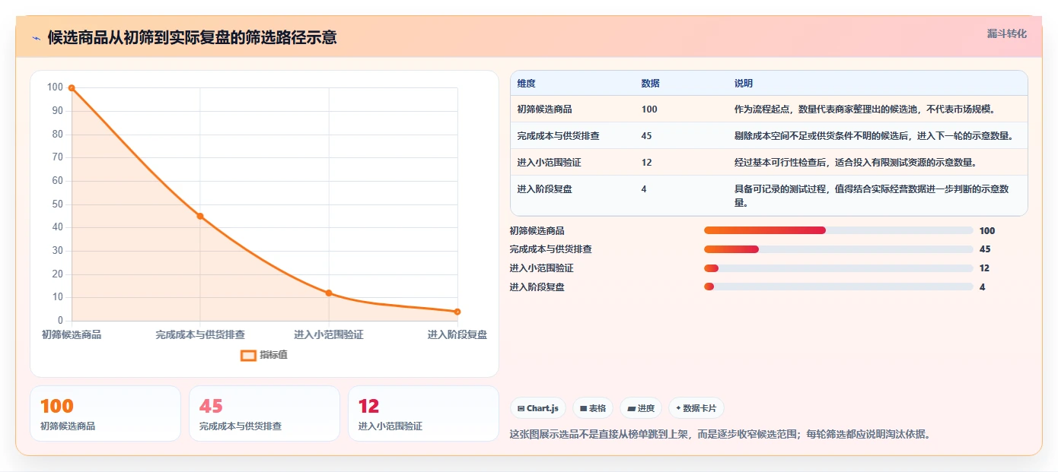Select the chart data point at value 12

tap(329, 293)
